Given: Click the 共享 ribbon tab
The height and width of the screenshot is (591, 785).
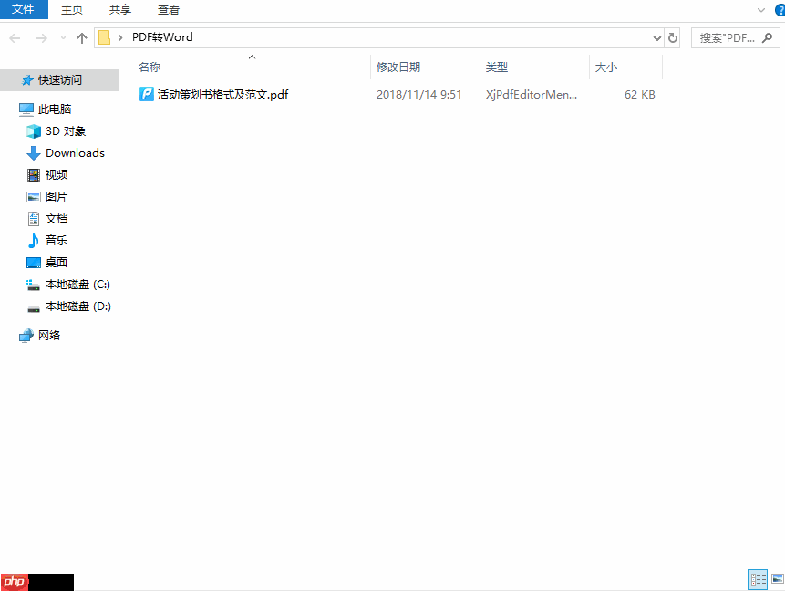Looking at the screenshot, I should (119, 10).
